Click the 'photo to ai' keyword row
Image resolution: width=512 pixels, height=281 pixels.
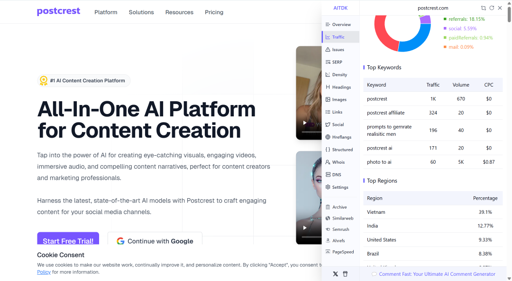pyautogui.click(x=433, y=162)
